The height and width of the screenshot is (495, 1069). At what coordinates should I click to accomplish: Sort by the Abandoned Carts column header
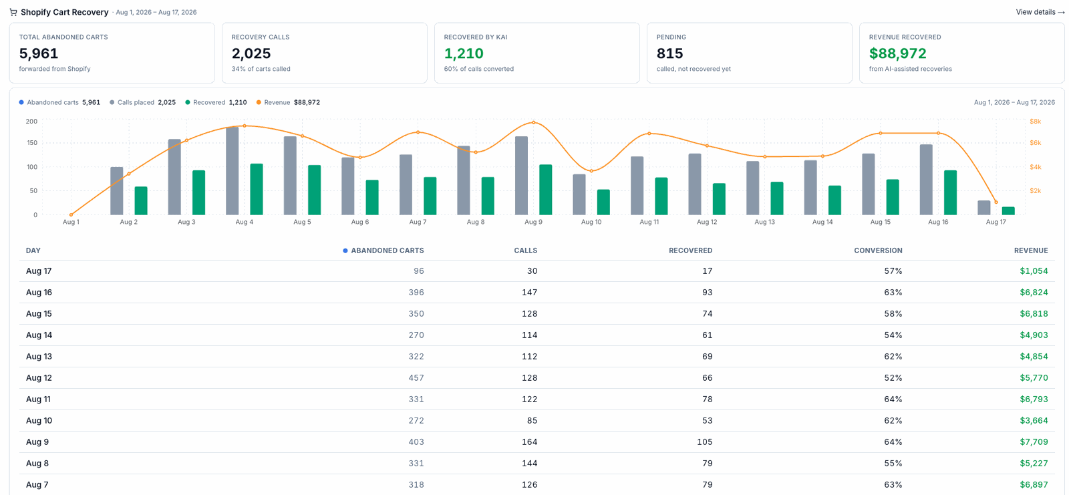pos(388,251)
